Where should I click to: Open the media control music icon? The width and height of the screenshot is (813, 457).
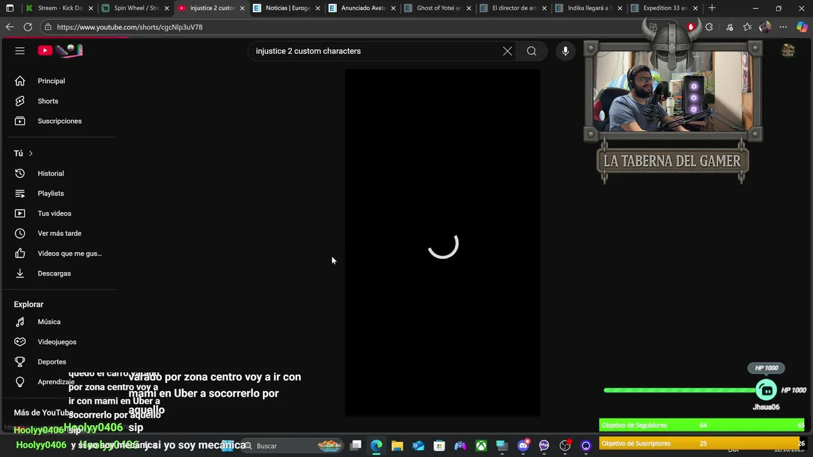coord(729,27)
